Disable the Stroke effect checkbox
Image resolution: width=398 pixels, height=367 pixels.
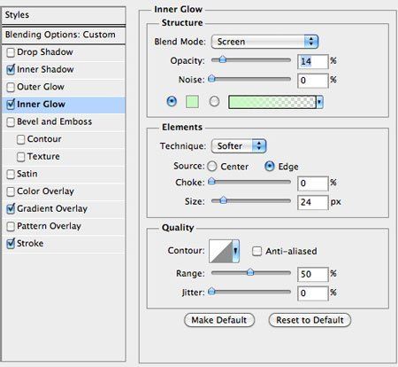point(11,244)
